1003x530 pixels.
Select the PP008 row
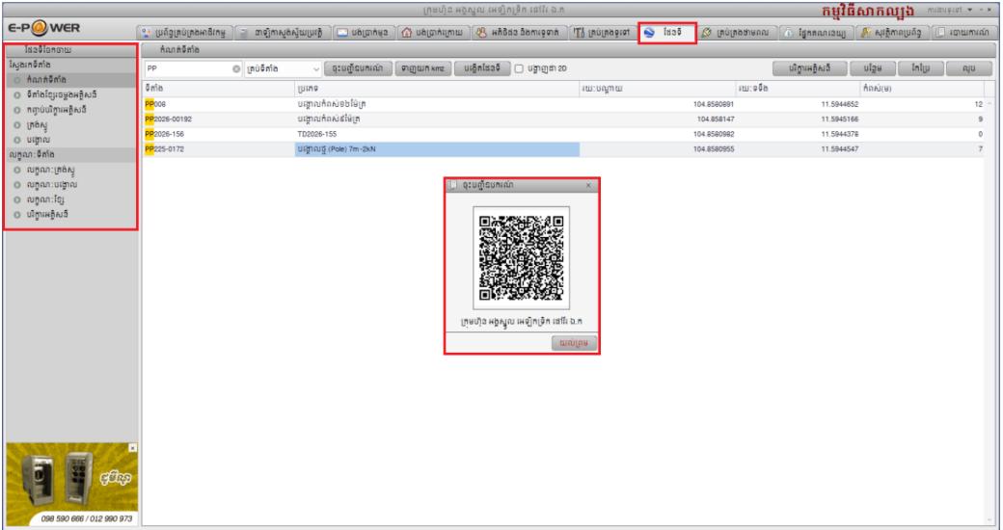[x=563, y=103]
